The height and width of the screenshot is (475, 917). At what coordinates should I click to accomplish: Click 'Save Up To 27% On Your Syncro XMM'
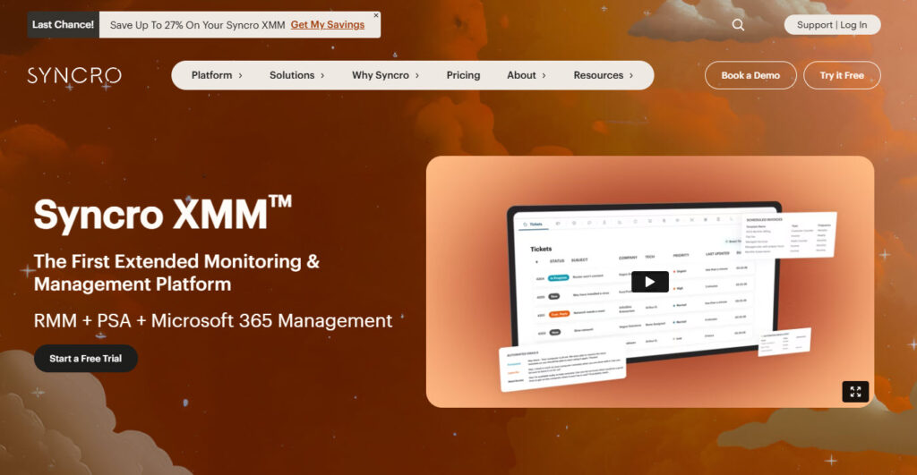197,24
